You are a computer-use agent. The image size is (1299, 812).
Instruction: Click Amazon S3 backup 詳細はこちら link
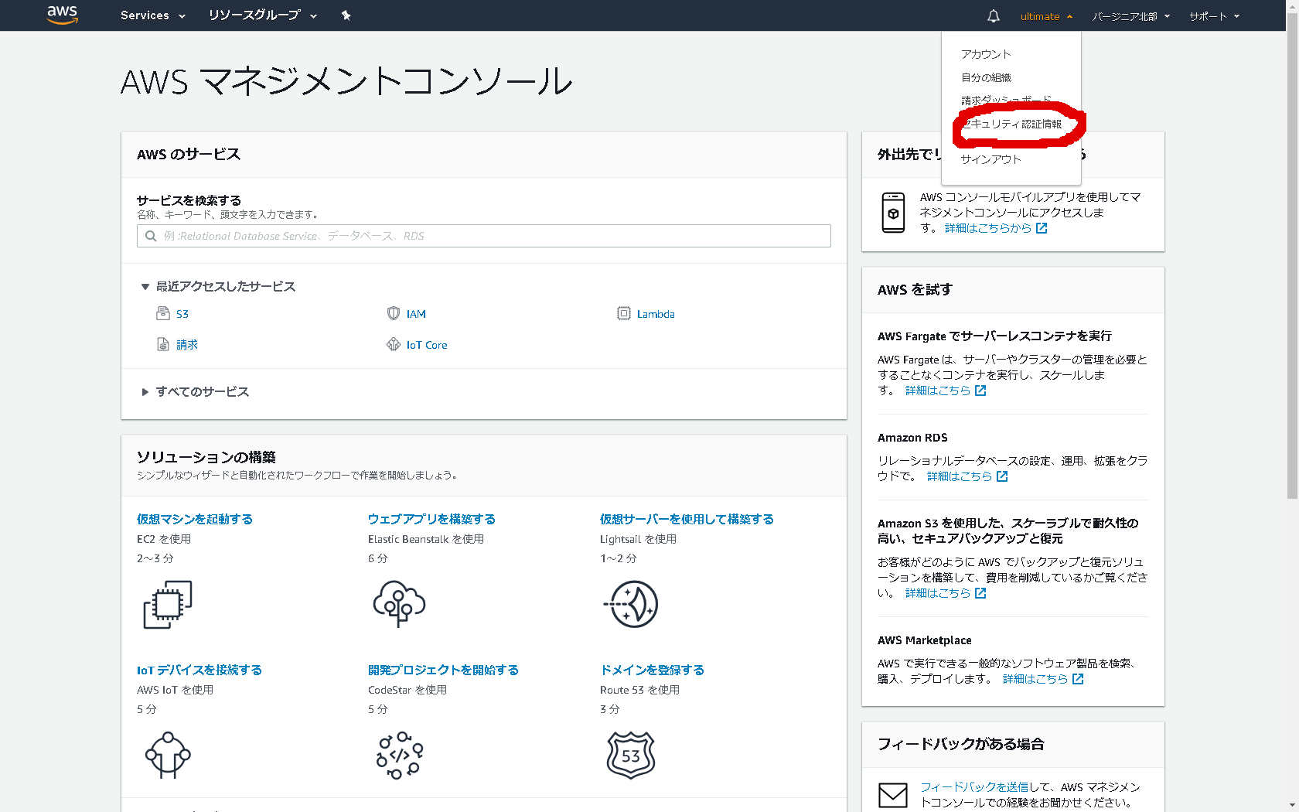coord(938,593)
